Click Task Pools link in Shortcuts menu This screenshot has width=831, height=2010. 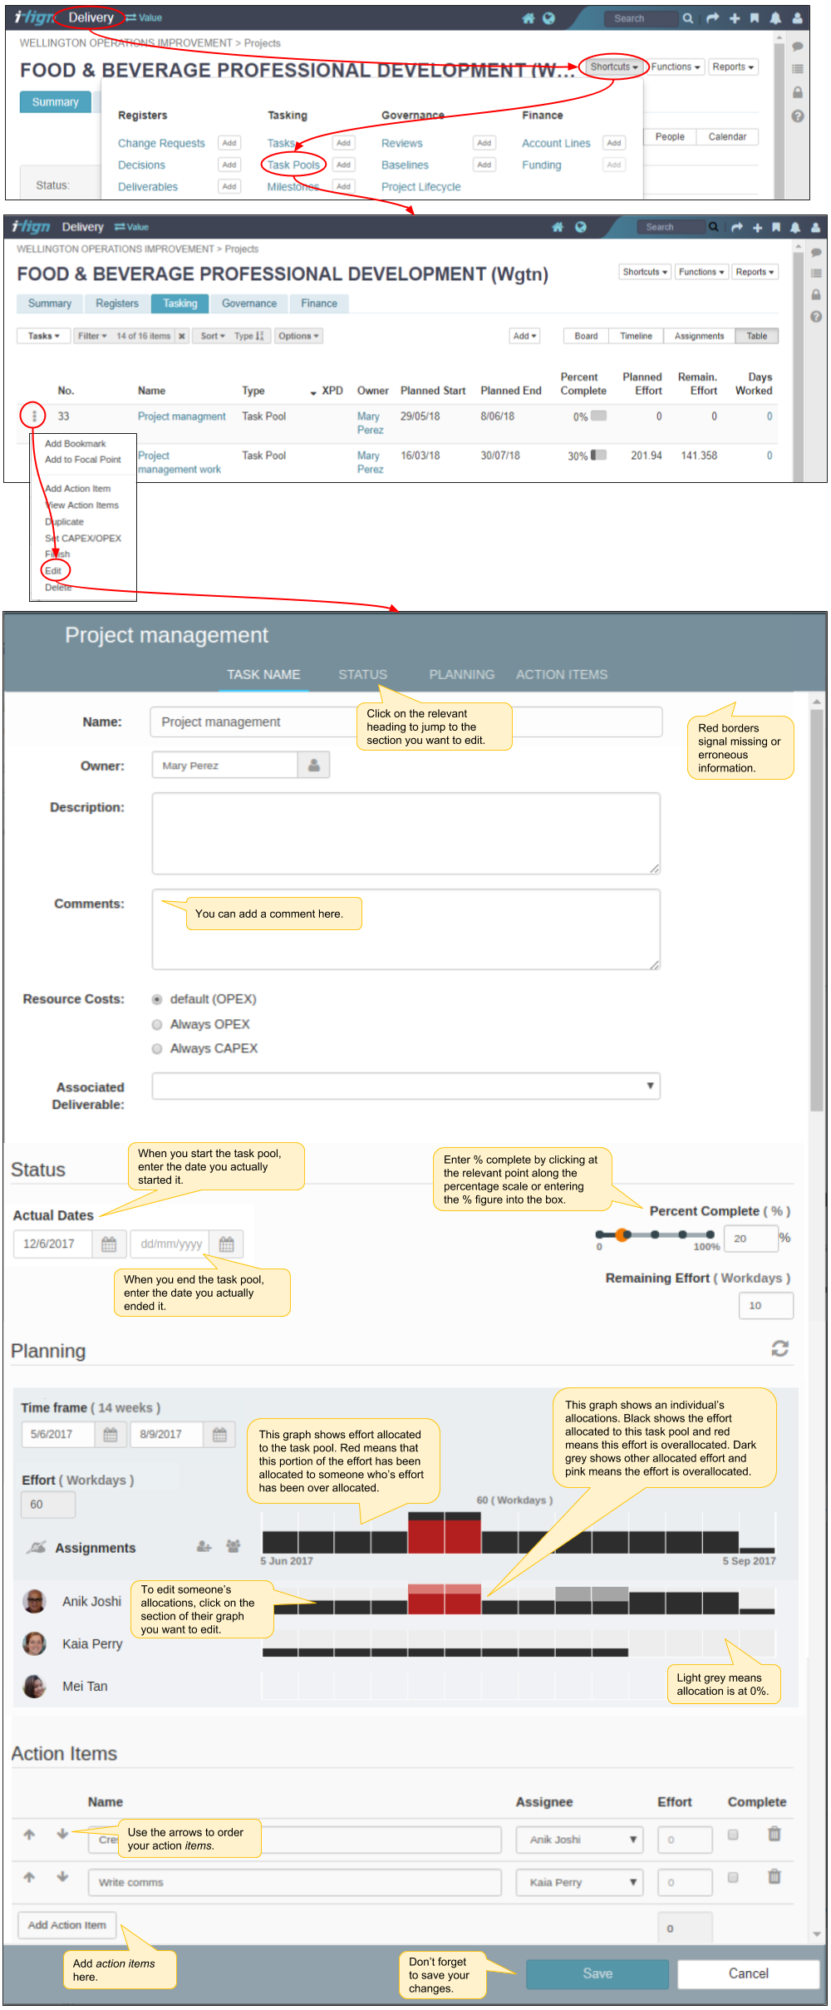tap(293, 165)
